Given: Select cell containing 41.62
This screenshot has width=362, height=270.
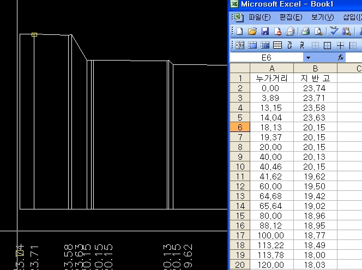Looking at the screenshot, I should click(271, 177).
